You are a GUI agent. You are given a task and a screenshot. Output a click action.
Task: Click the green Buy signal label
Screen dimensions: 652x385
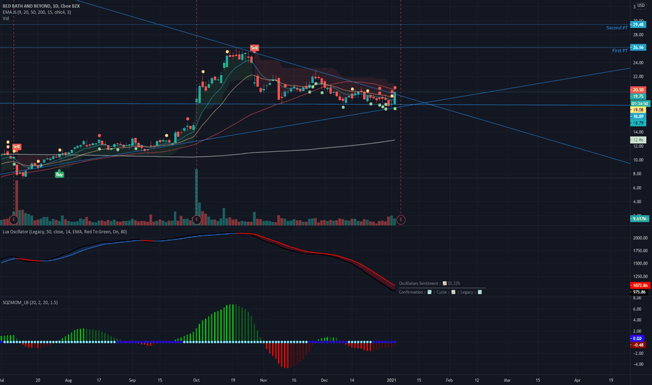point(59,174)
